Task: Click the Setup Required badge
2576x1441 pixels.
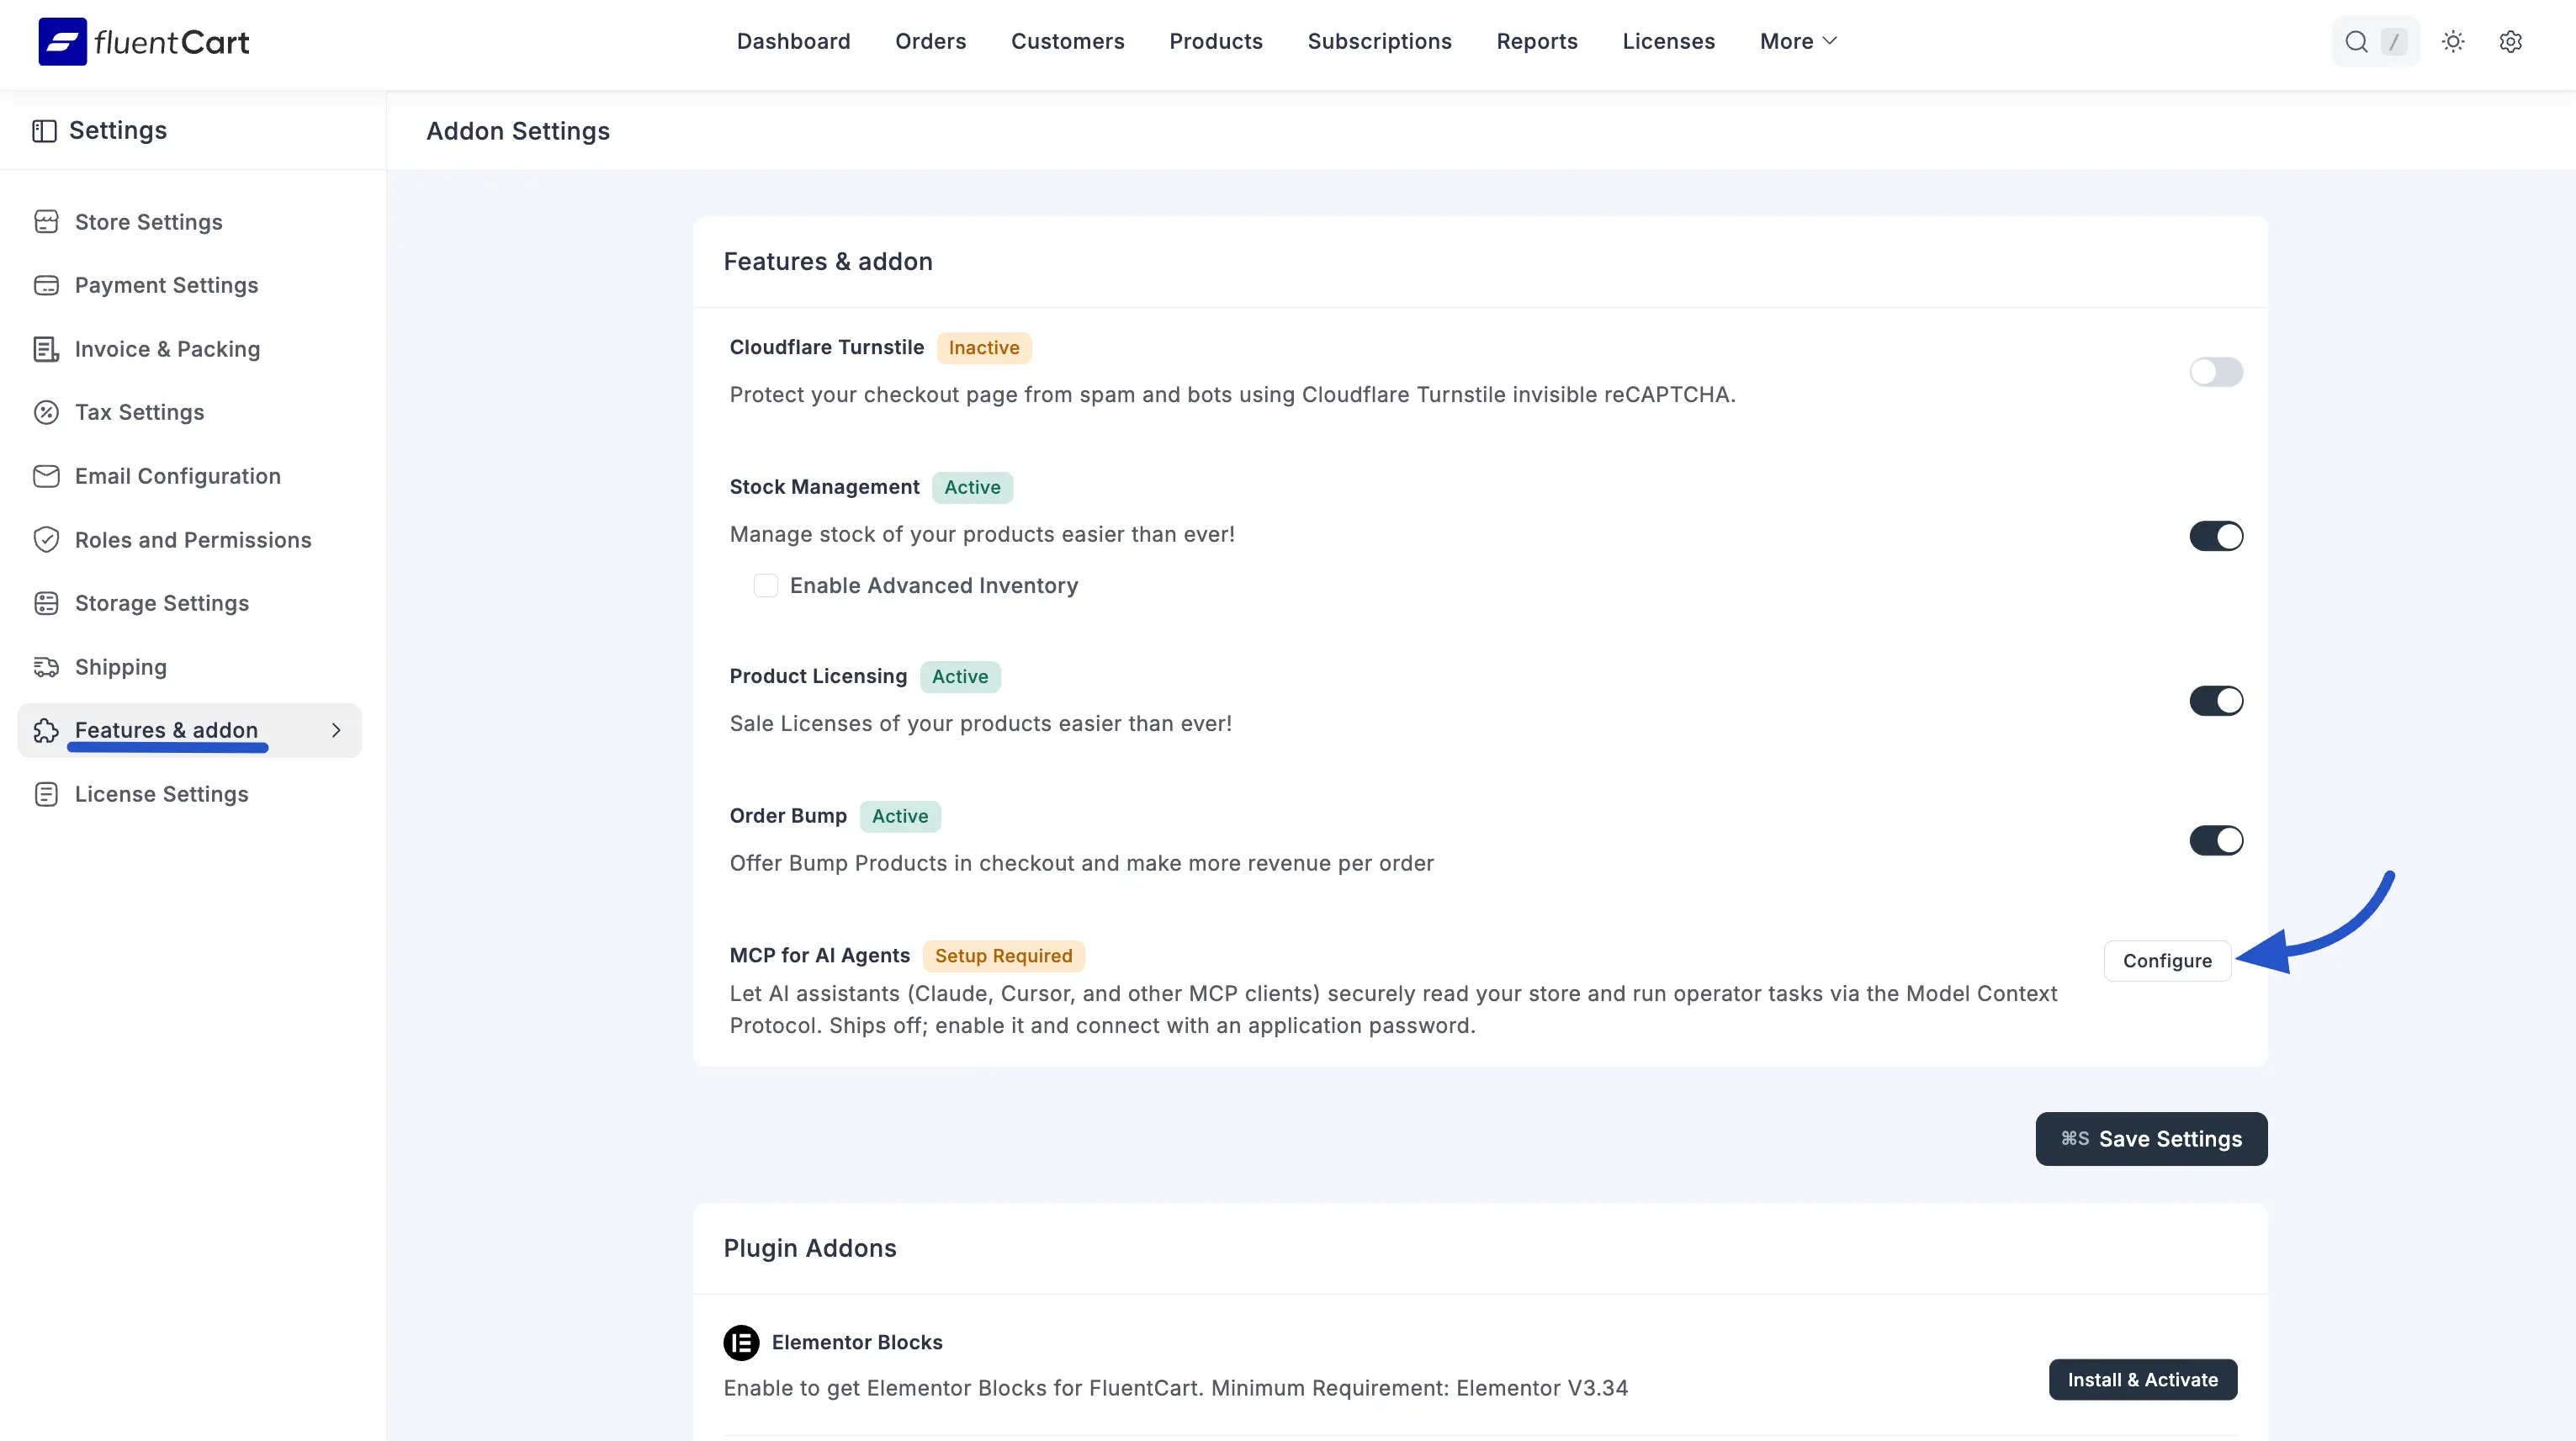Action: (x=1003, y=956)
